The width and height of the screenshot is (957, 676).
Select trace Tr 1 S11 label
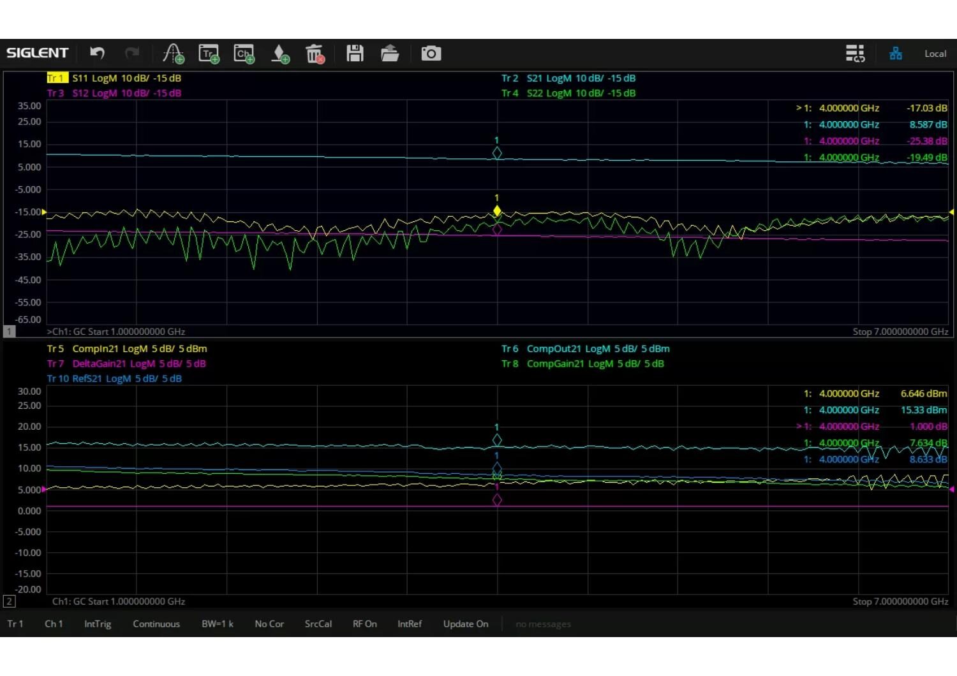click(x=114, y=78)
